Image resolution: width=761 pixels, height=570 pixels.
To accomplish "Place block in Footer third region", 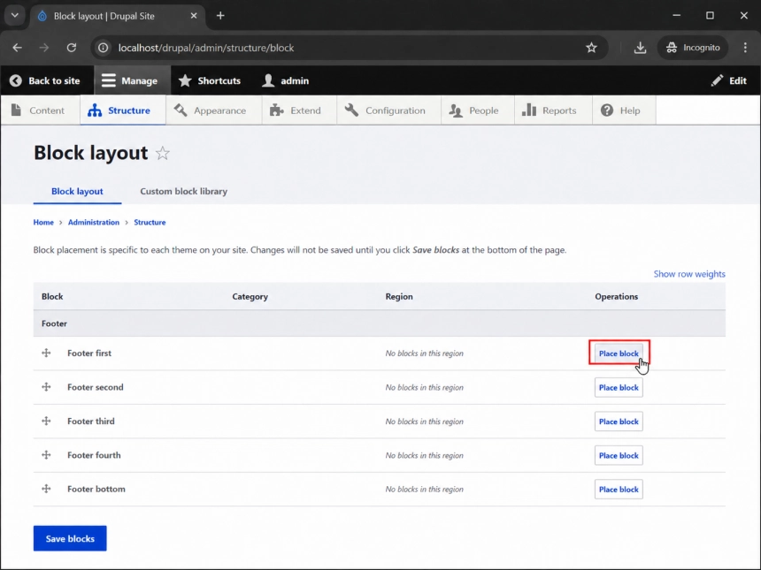I will point(619,422).
